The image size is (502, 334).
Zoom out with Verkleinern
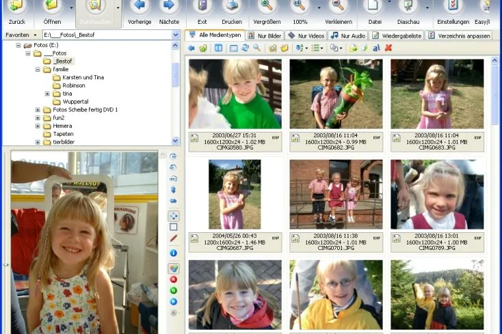[x=339, y=13]
